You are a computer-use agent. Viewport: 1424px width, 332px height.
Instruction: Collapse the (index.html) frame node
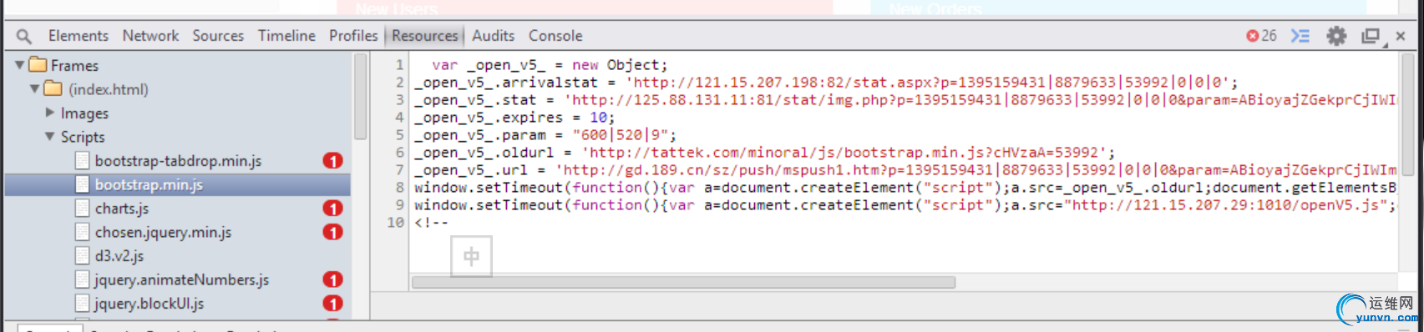pyautogui.click(x=35, y=88)
